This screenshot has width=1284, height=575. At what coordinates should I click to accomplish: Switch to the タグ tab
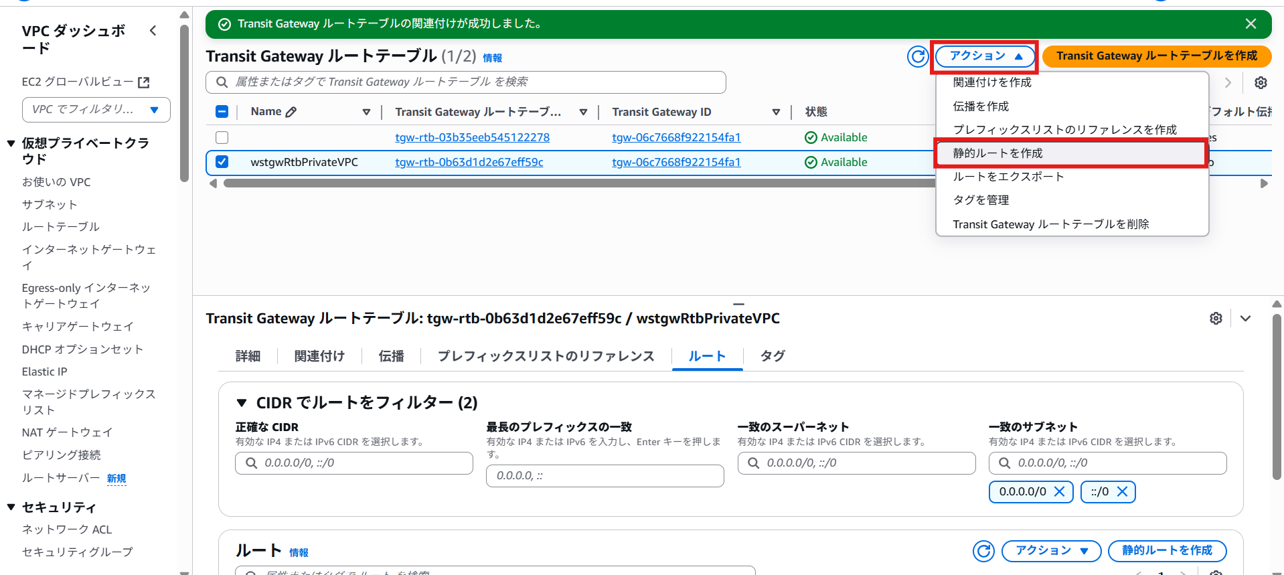[x=773, y=356]
